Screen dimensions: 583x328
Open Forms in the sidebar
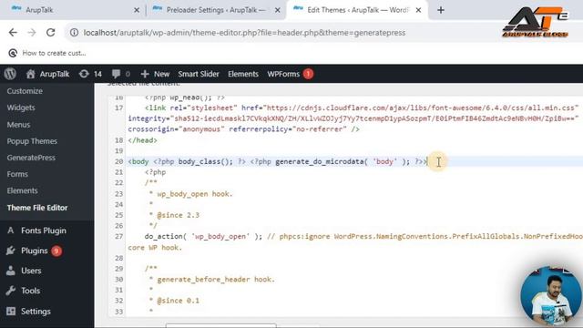point(17,174)
